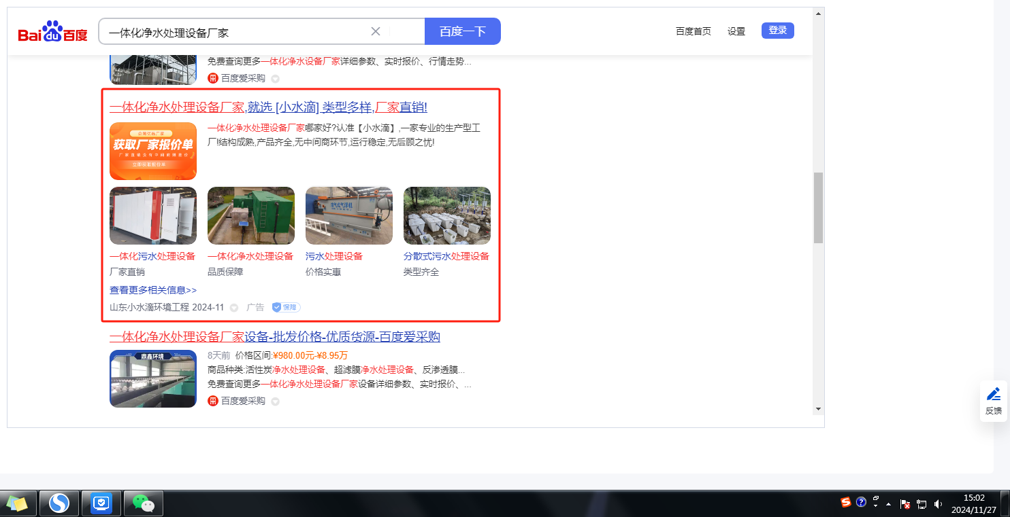Click 查看更多相关信息>> link
Image resolution: width=1010 pixels, height=517 pixels.
tap(153, 290)
